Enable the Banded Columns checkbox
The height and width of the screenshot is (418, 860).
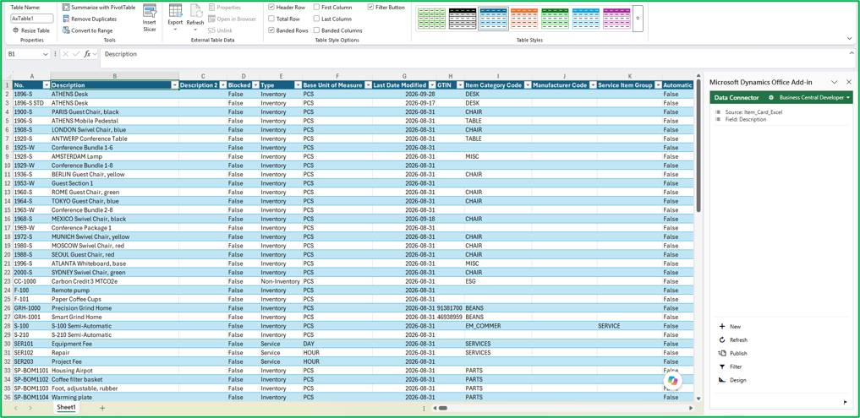(317, 30)
